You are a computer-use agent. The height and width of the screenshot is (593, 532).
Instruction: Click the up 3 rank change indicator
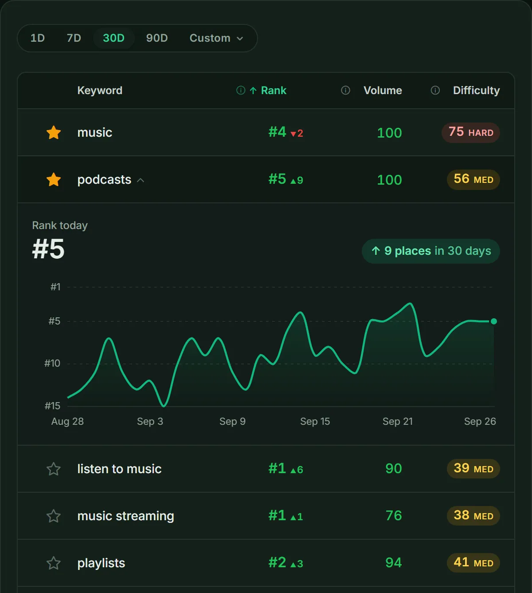[x=297, y=564]
